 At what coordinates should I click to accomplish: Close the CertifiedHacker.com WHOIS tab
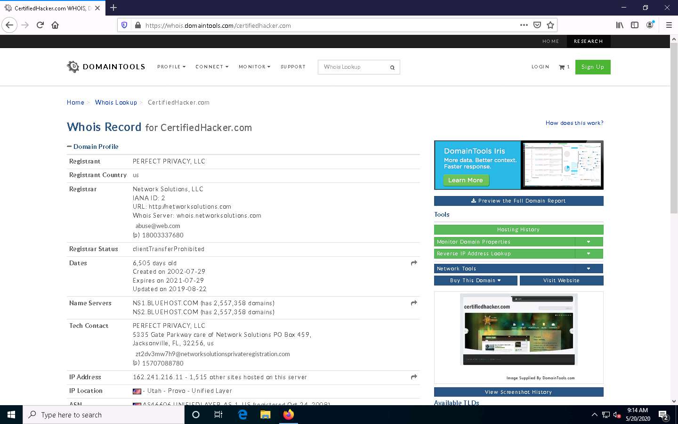coord(97,8)
